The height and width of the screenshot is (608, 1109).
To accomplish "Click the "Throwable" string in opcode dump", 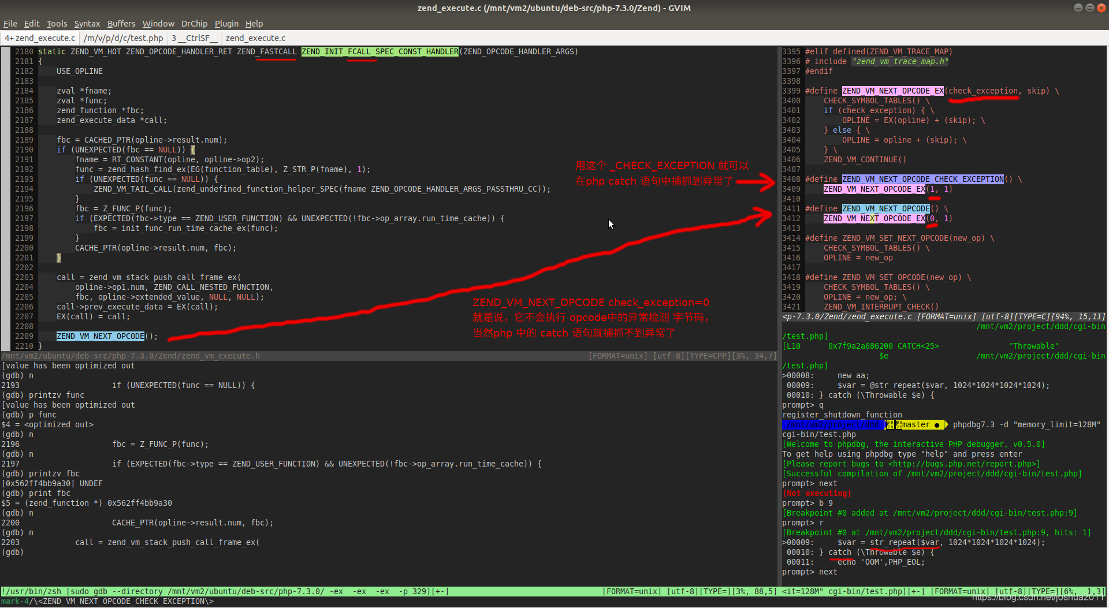I will (x=1034, y=346).
